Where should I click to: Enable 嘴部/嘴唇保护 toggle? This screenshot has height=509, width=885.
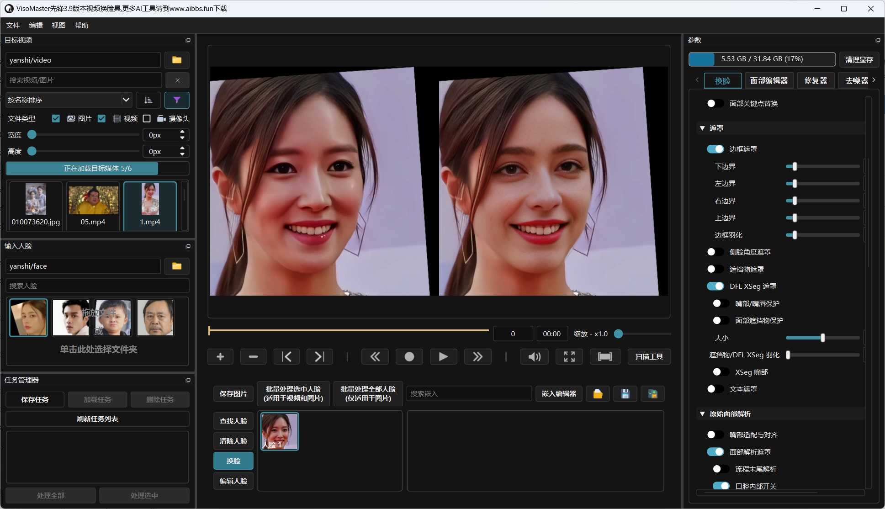point(721,303)
